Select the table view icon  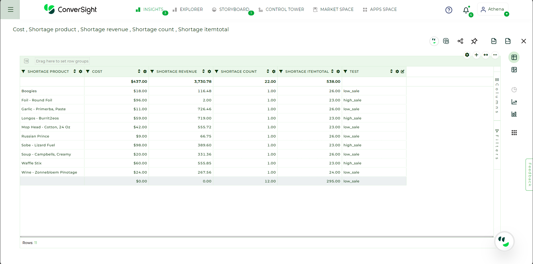(514, 57)
